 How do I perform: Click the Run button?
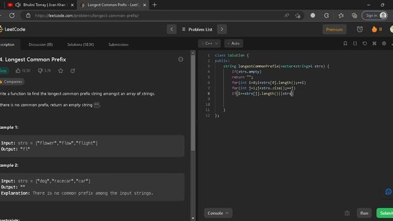point(364,213)
